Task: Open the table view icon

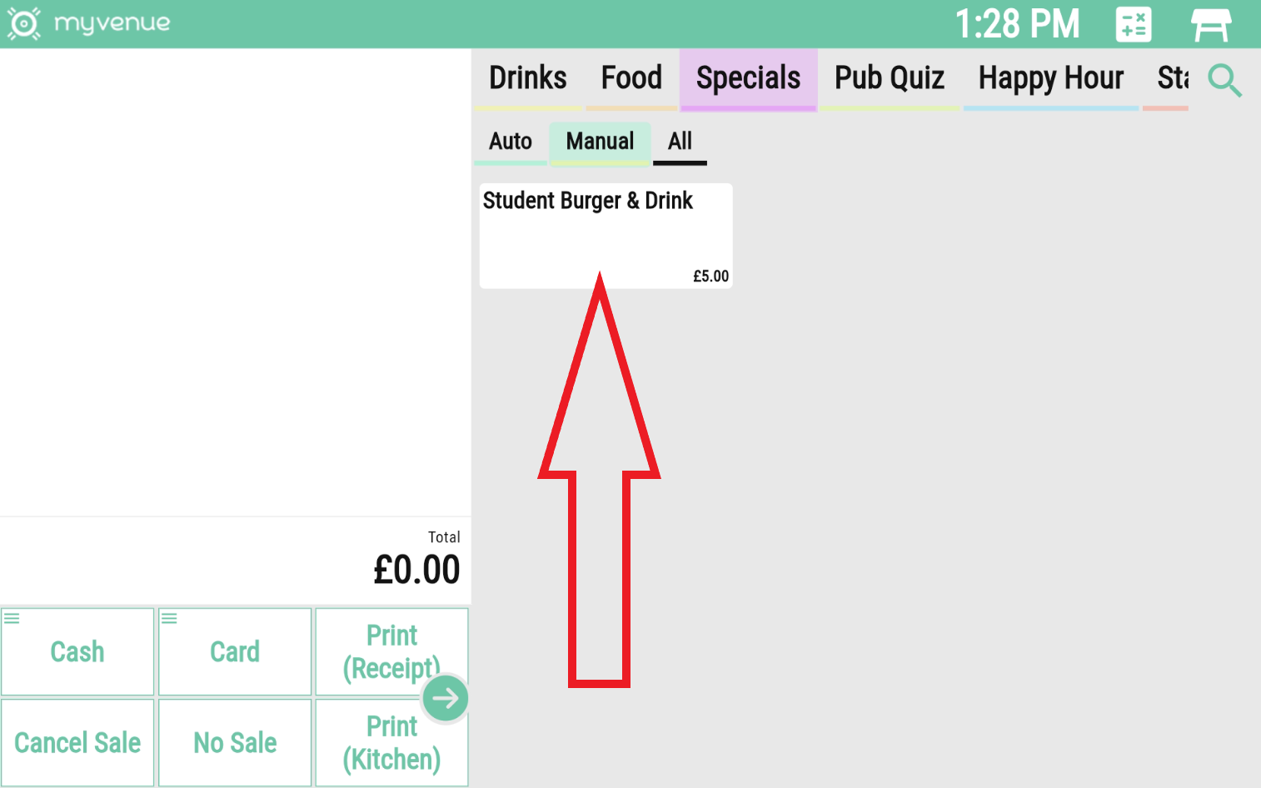Action: coord(1210,24)
